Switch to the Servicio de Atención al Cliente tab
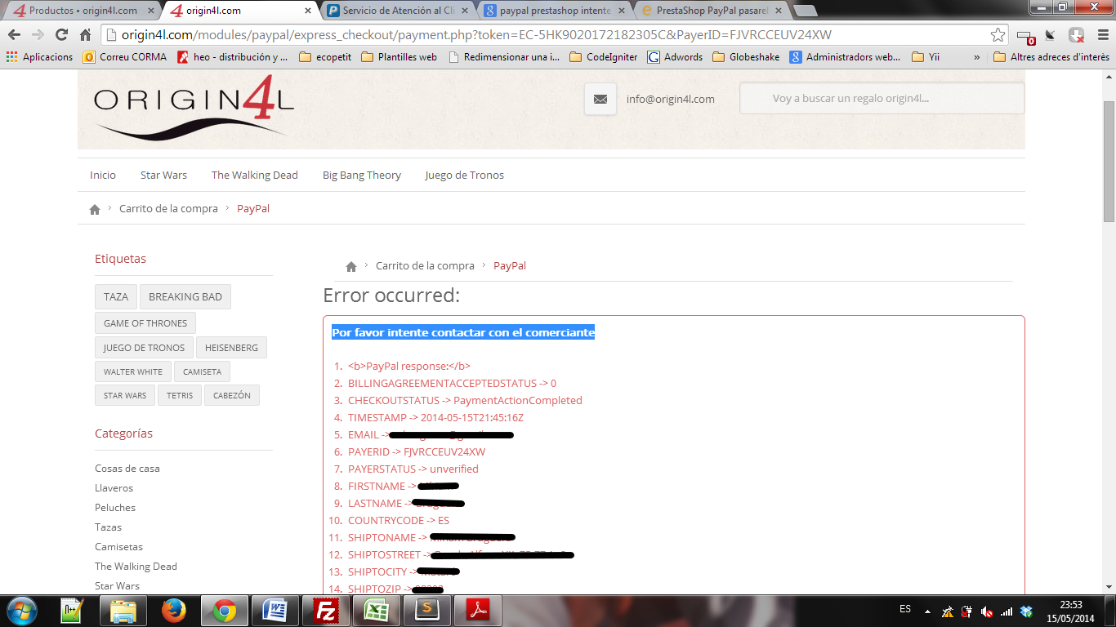The image size is (1116, 627). point(399,11)
